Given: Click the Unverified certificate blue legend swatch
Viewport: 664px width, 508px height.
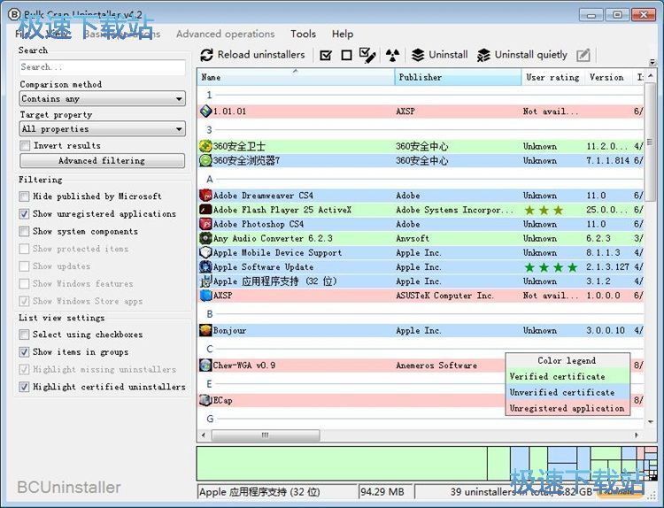Looking at the screenshot, I should [x=567, y=392].
